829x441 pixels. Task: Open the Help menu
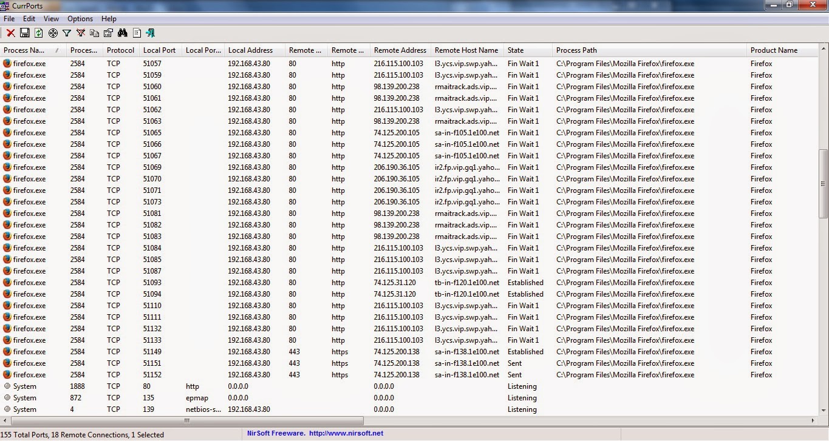coord(109,19)
